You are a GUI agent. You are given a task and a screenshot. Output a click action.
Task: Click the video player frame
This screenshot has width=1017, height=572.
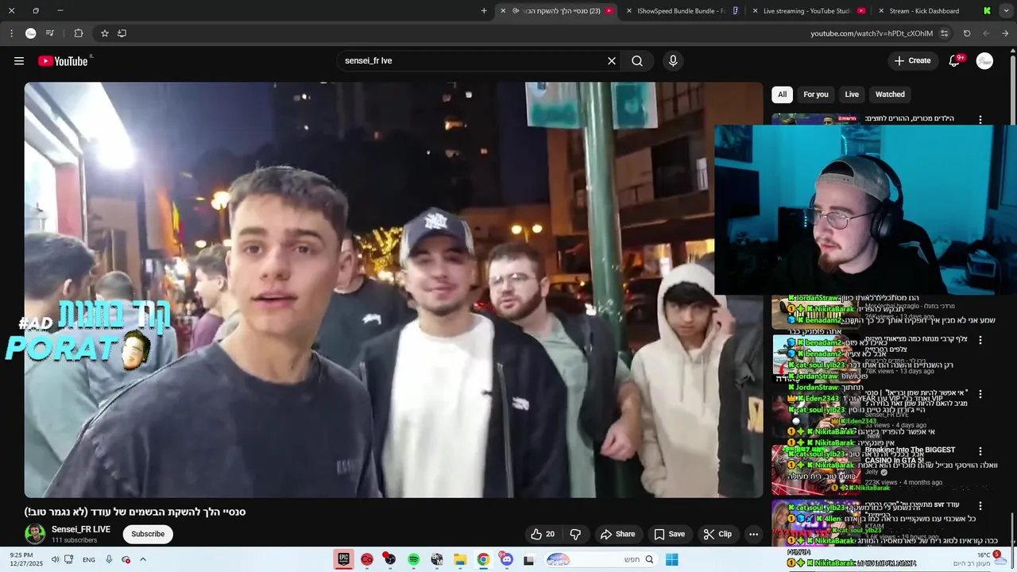click(393, 290)
